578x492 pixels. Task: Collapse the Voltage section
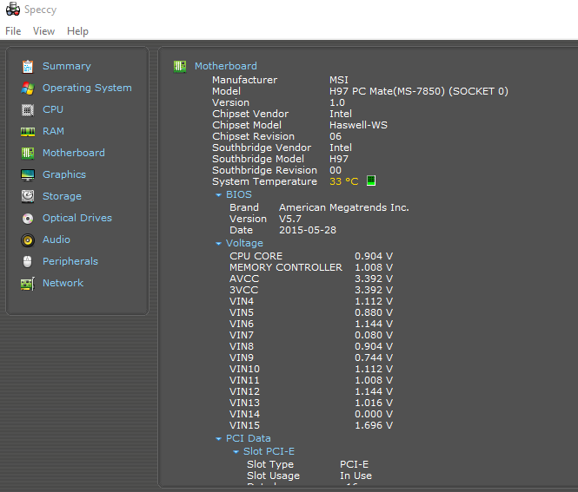[219, 244]
